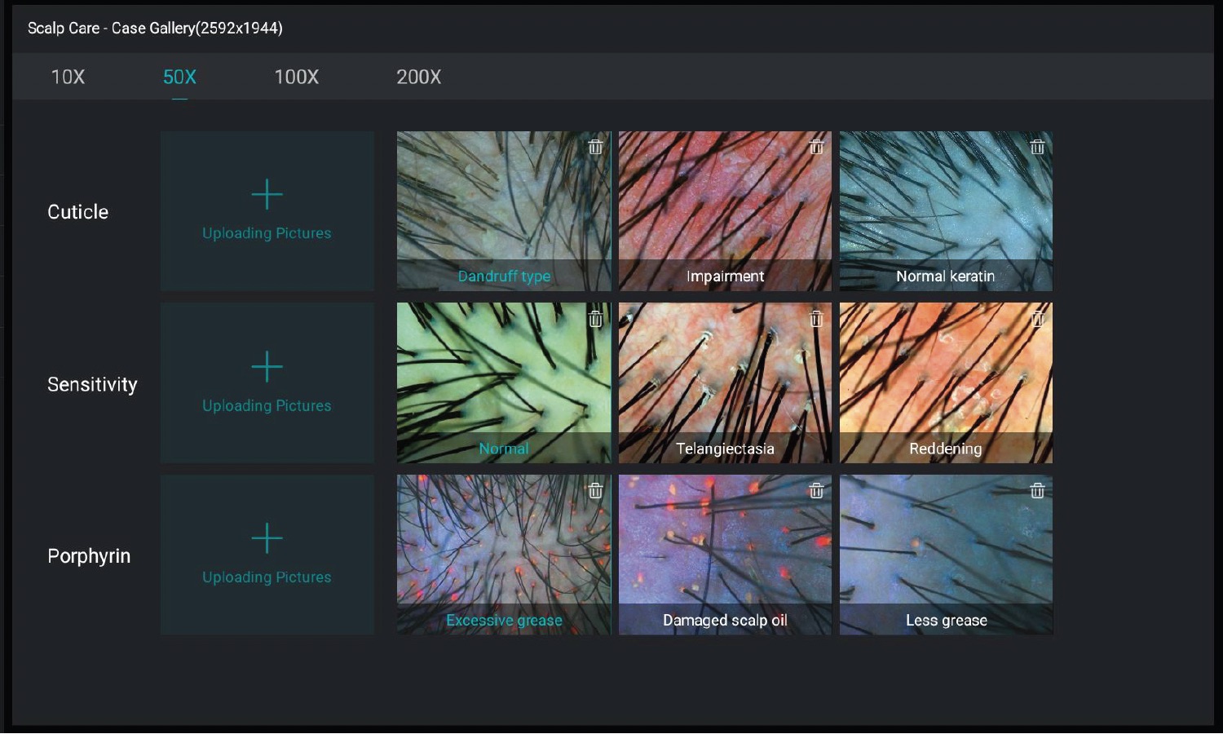The image size is (1223, 734).
Task: Open the 200X magnification tab
Action: (418, 77)
